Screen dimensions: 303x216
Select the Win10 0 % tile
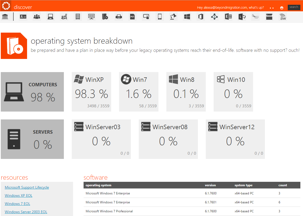pos(233,92)
